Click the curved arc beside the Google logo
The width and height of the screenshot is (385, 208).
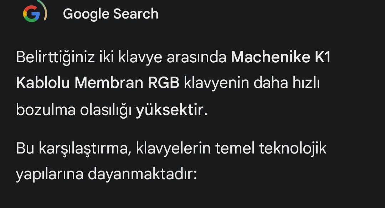43,10
